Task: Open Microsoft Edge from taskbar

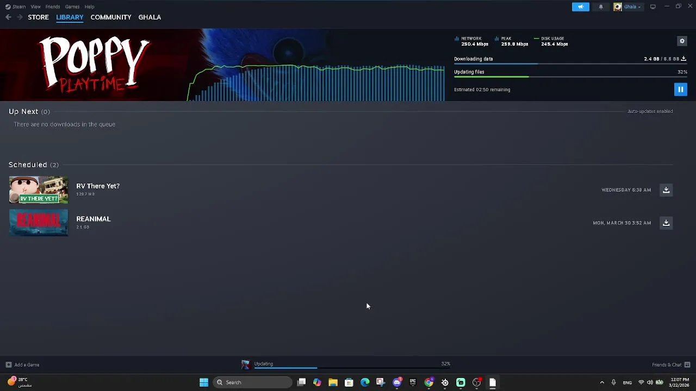Action: tap(365, 382)
